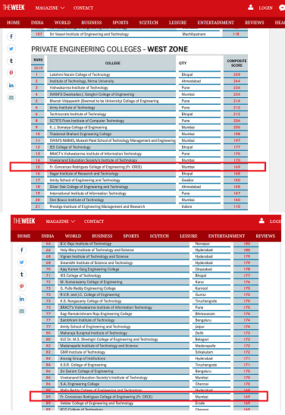Click the user login icon in top header
The image size is (285, 415).
[x=251, y=8]
